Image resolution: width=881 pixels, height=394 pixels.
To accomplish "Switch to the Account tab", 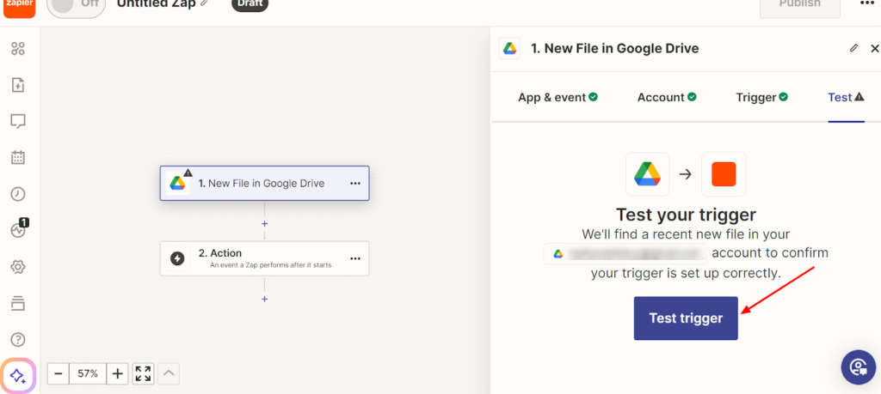I will coord(667,98).
